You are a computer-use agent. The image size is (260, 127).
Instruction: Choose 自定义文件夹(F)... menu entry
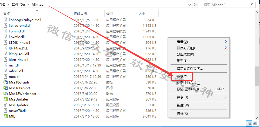pyautogui.click(x=190, y=68)
